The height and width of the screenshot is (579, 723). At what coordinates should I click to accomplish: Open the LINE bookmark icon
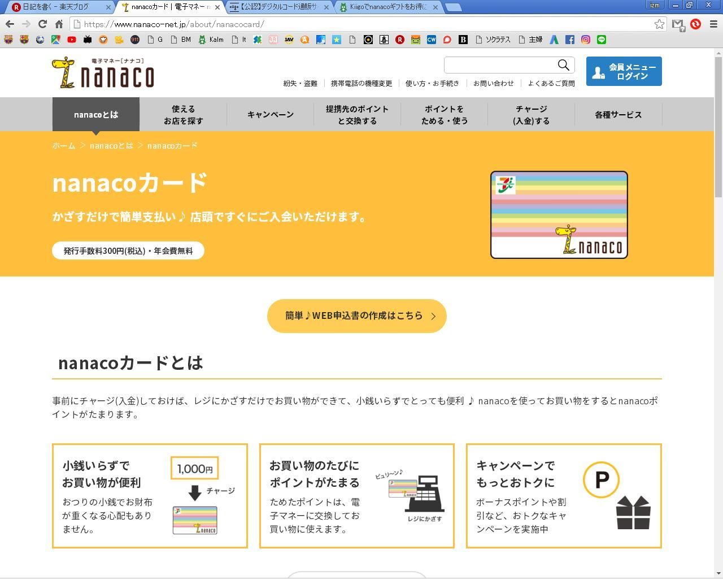click(x=601, y=40)
